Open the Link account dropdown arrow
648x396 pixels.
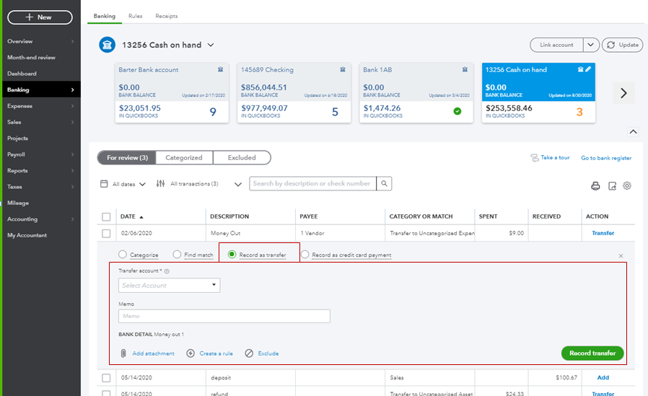(591, 45)
